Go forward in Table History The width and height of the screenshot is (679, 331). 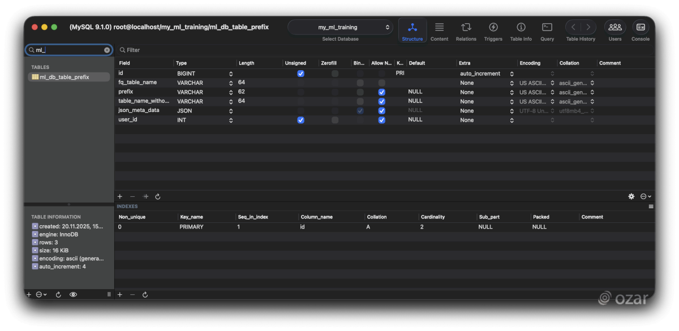click(x=588, y=27)
